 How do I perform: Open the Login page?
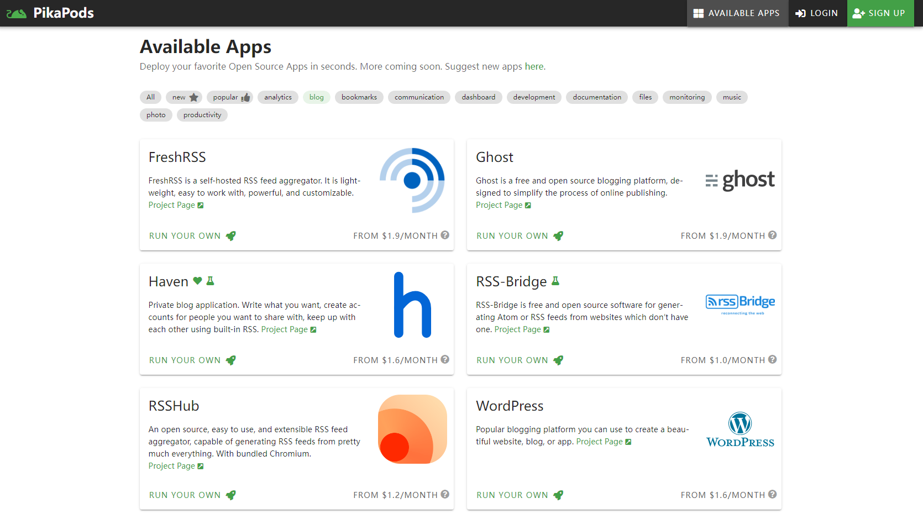(x=817, y=13)
